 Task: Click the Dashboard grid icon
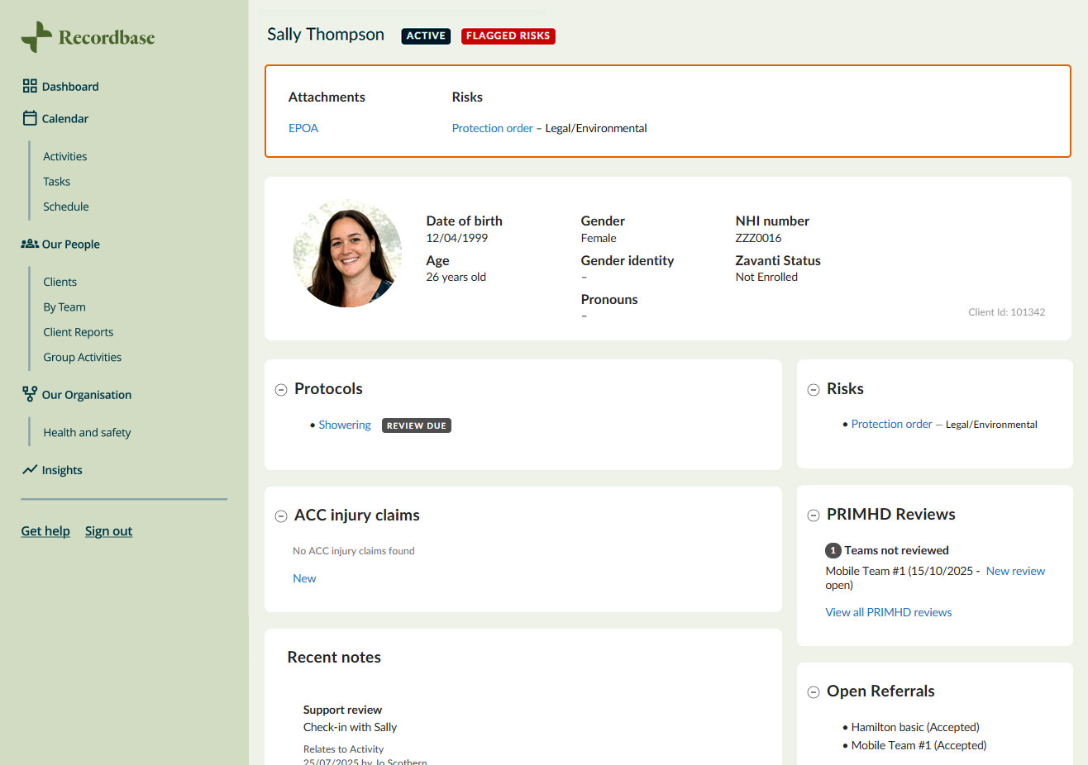(30, 86)
